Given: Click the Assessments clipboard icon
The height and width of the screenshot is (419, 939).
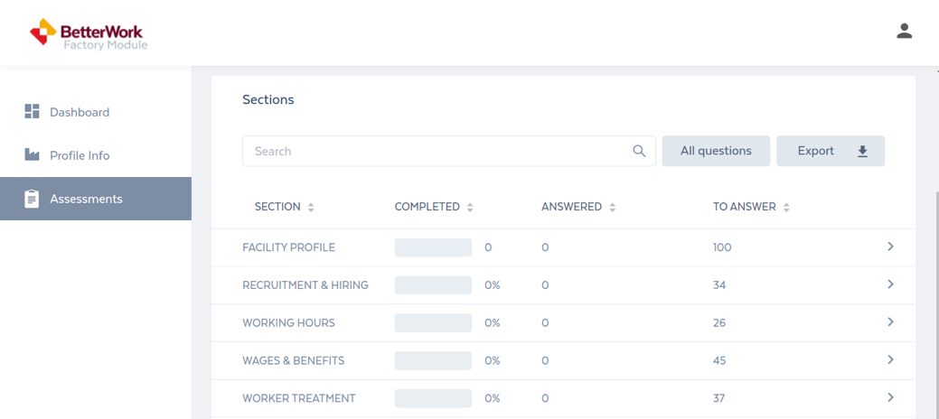Looking at the screenshot, I should click(32, 199).
